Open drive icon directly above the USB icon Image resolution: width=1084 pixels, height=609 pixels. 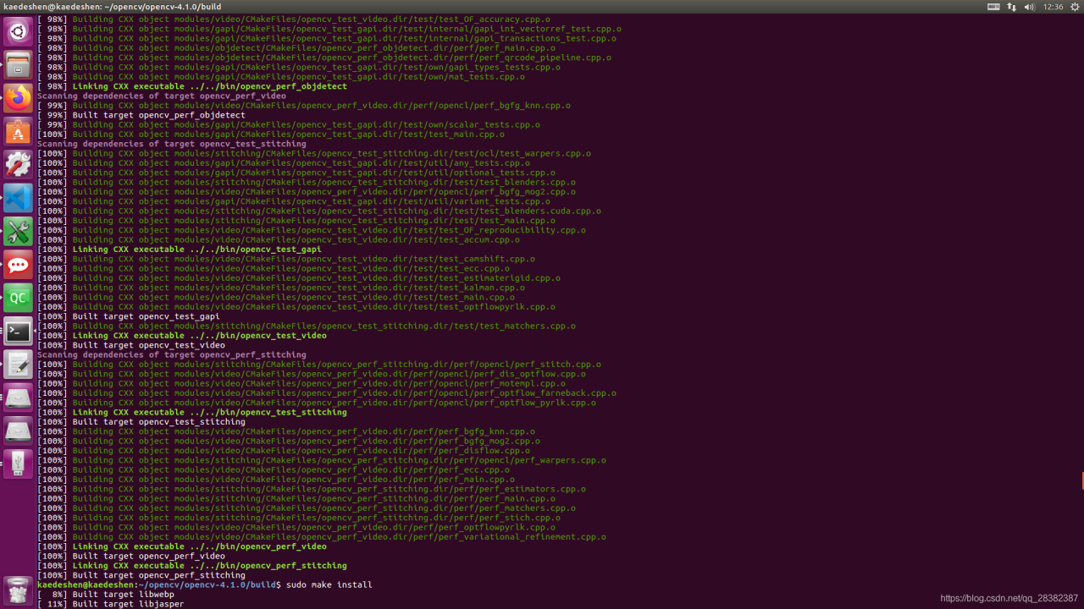pyautogui.click(x=18, y=431)
